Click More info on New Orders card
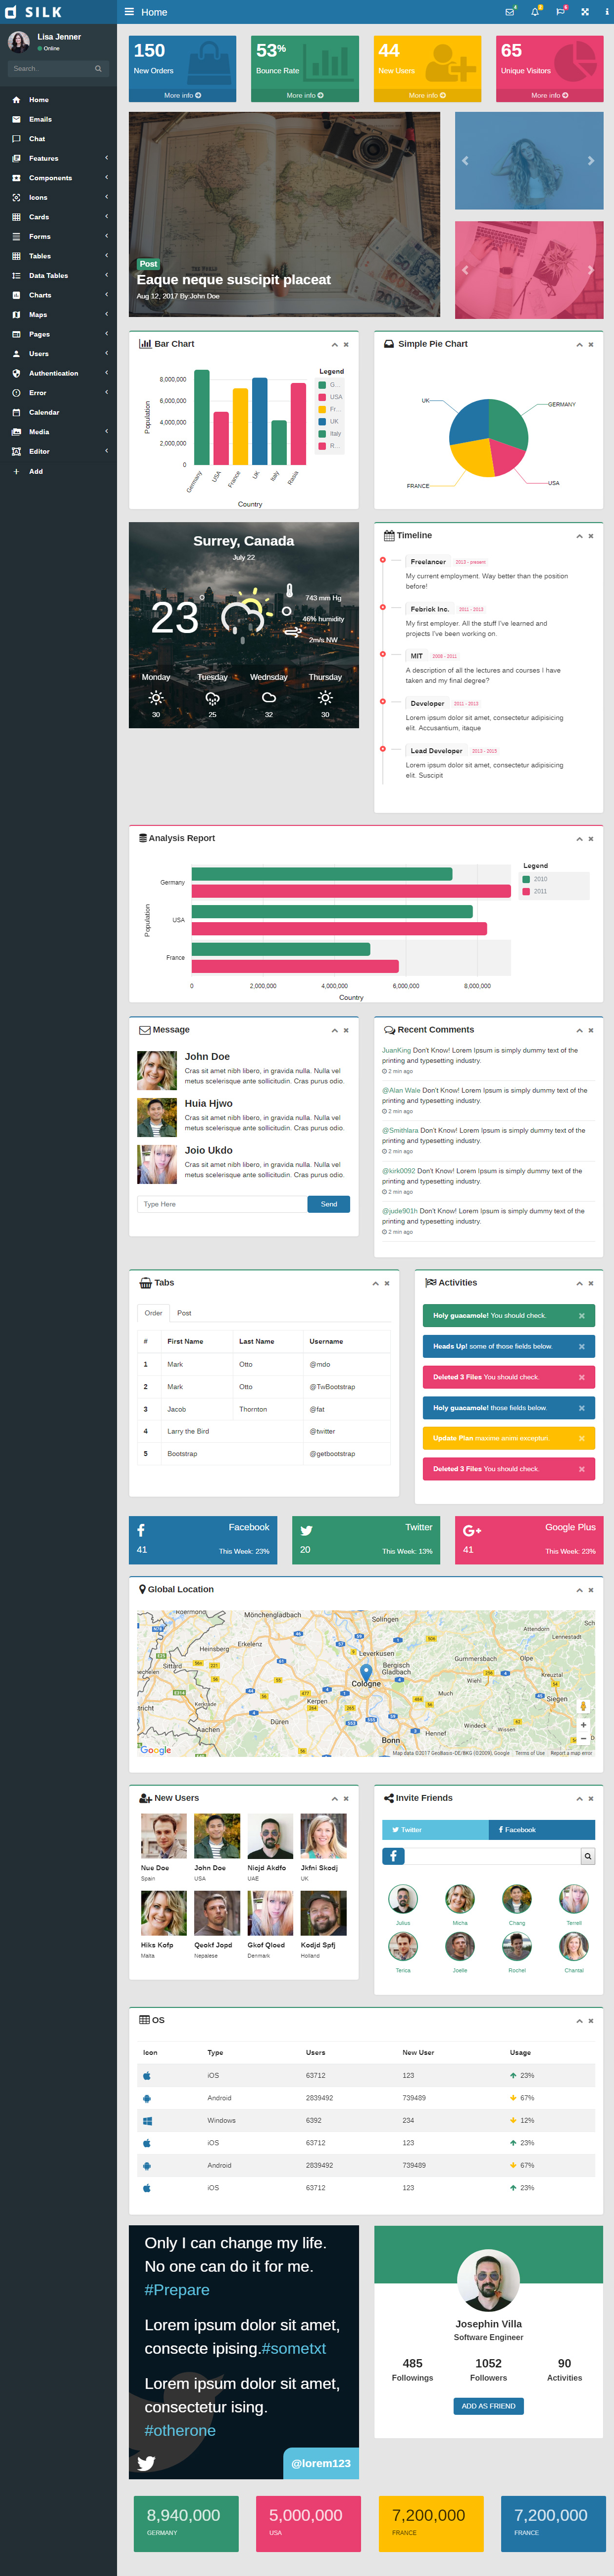 (183, 96)
